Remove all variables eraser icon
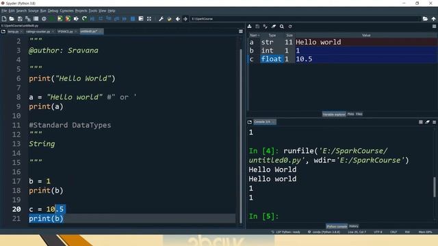Screen dimensions: 438x246 [x=274, y=26]
